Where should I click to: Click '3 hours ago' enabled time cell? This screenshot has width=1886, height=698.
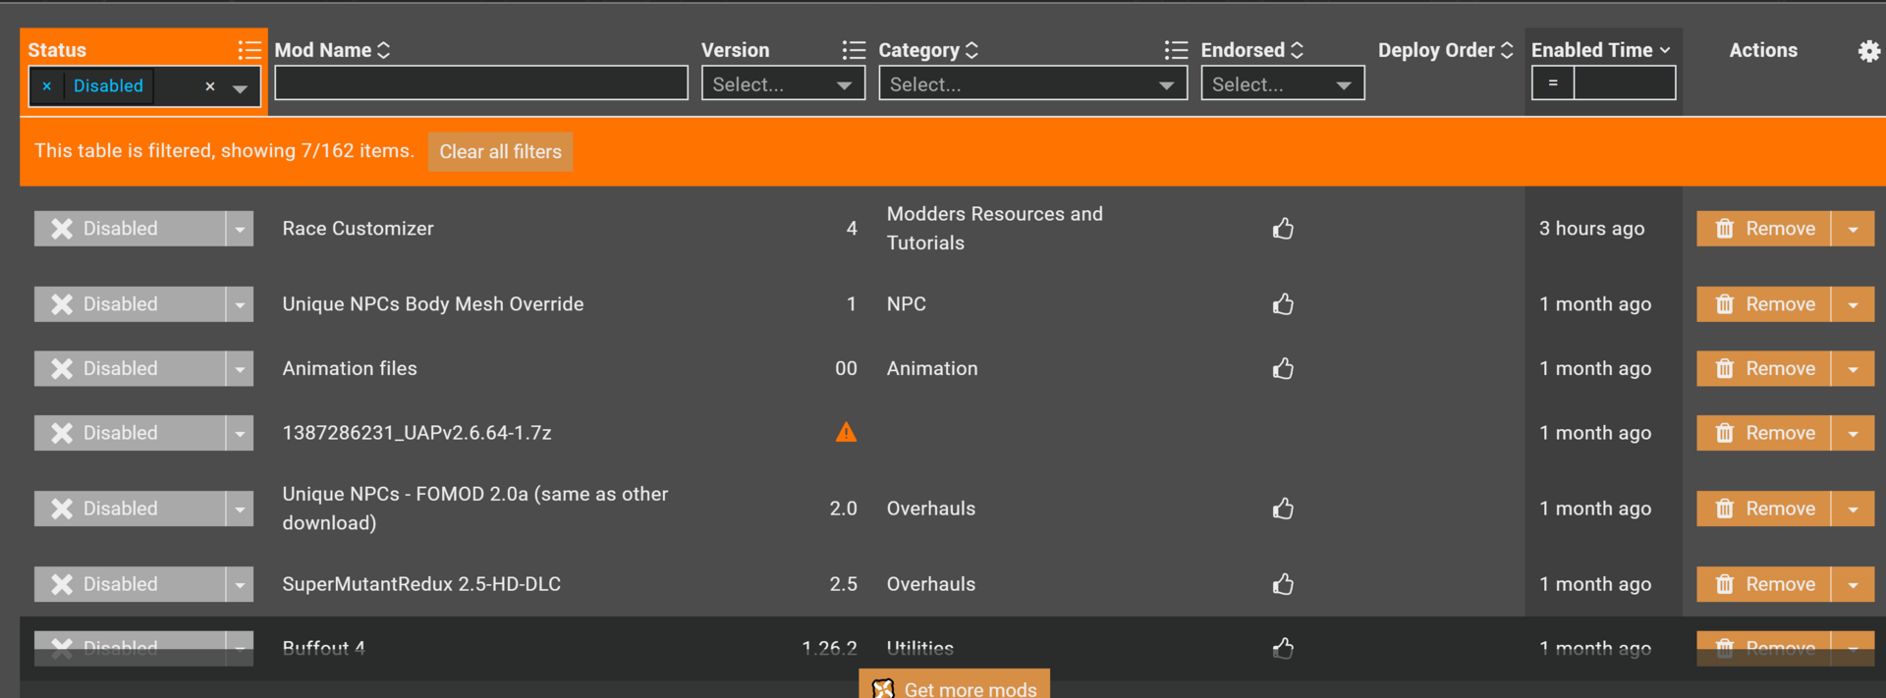pos(1591,229)
